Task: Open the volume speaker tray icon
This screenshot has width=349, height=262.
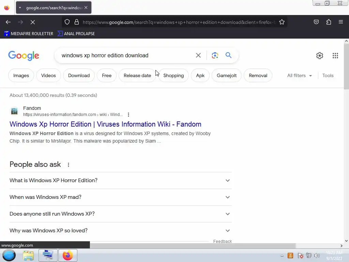Action: coord(317,256)
